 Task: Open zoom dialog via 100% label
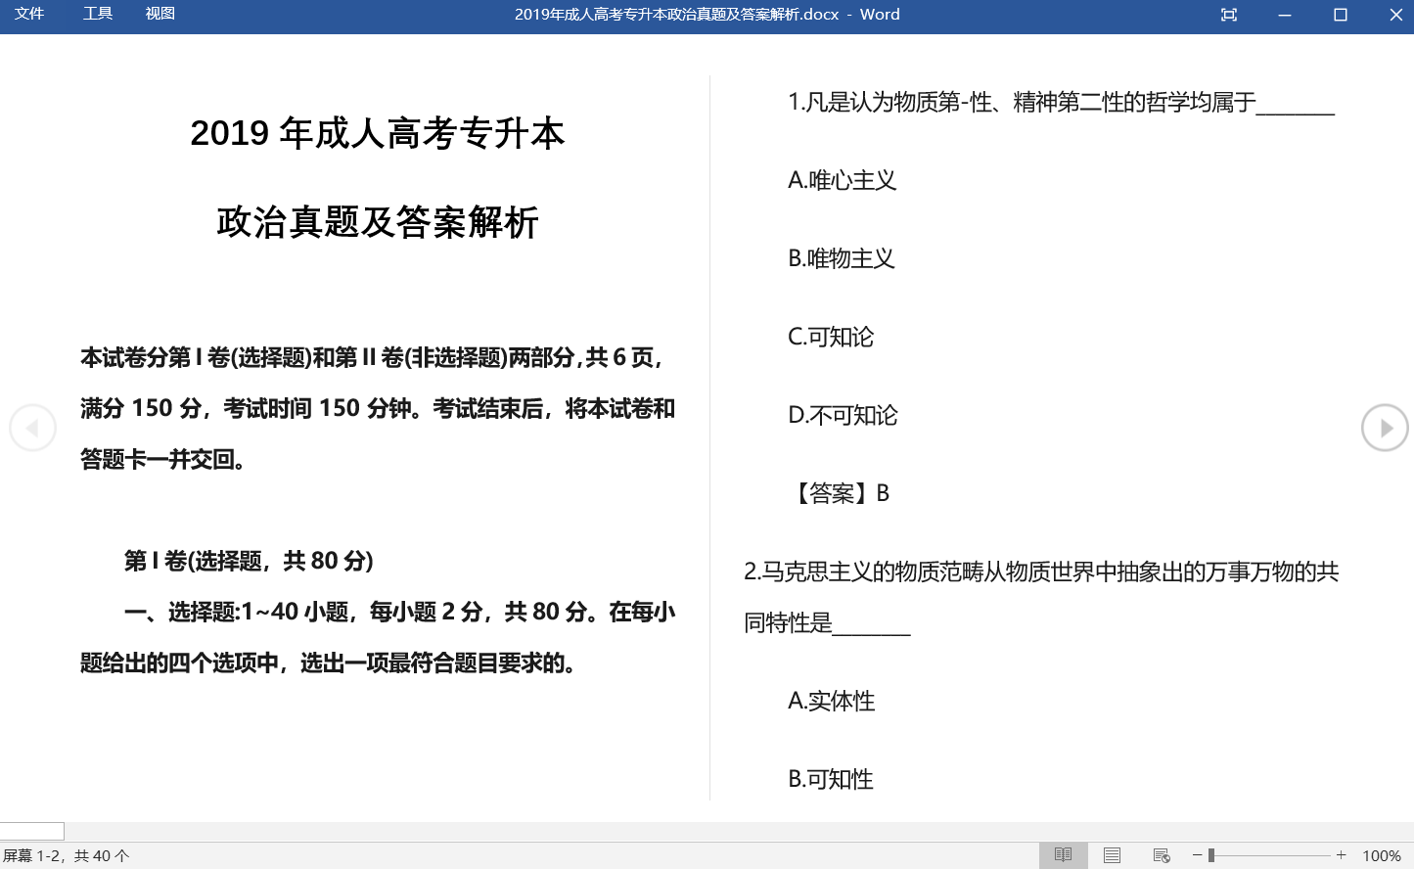point(1382,855)
